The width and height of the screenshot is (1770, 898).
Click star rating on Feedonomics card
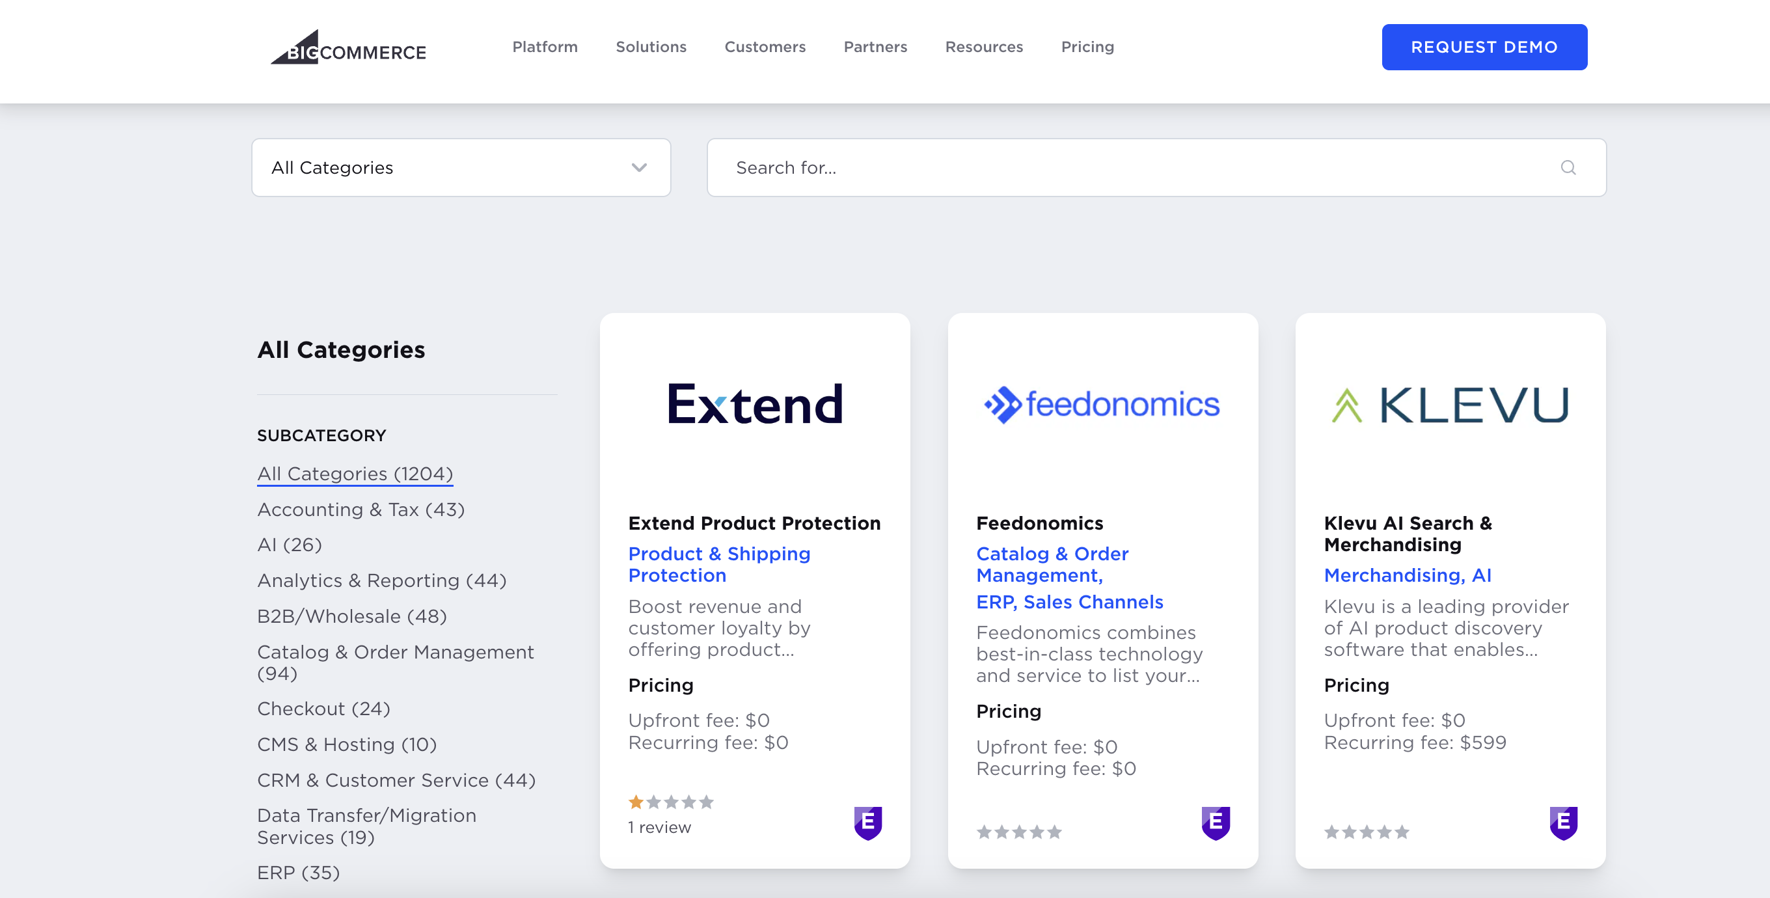coord(1019,832)
